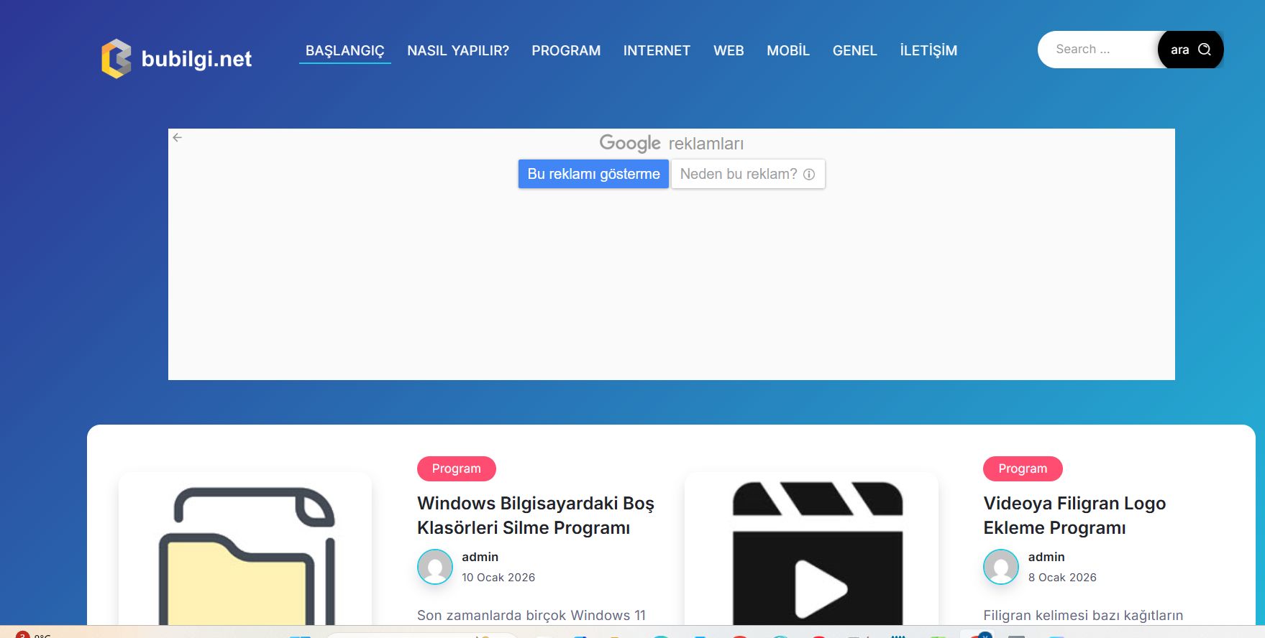Click the magnifier icon in the search button
1265x638 pixels.
[x=1205, y=50]
